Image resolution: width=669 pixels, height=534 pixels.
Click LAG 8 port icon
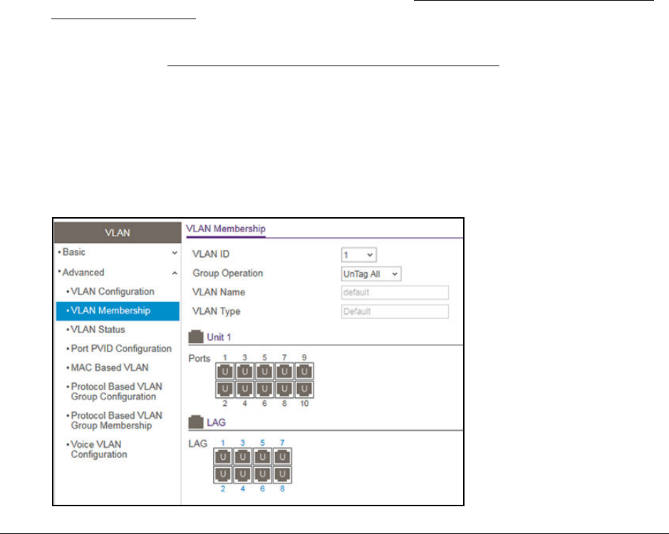[282, 475]
